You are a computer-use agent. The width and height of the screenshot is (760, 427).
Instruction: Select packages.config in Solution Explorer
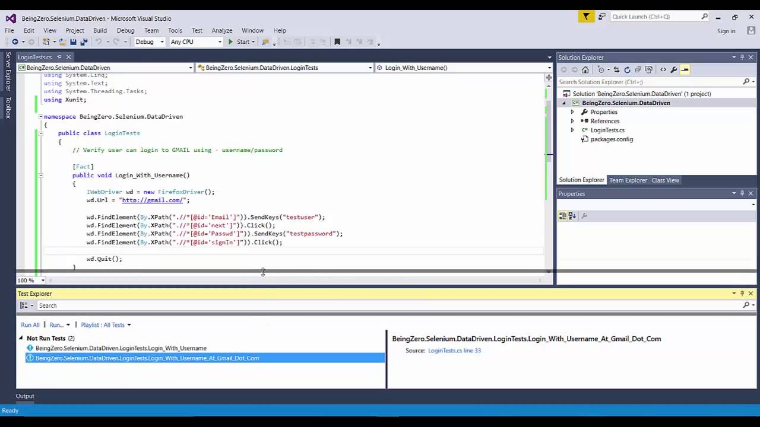[612, 139]
